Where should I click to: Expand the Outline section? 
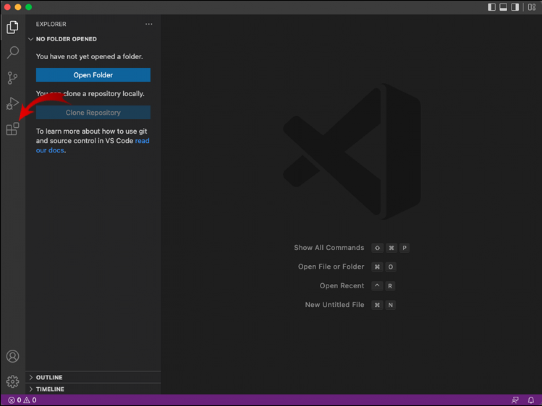(50, 377)
